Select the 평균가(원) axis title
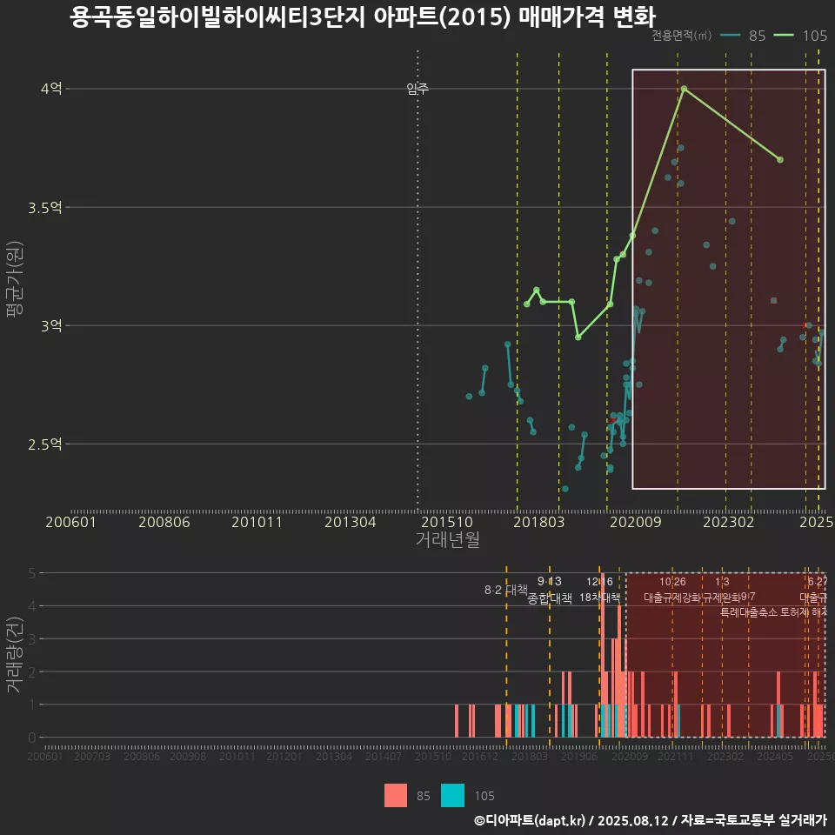The height and width of the screenshot is (835, 835). coord(15,279)
